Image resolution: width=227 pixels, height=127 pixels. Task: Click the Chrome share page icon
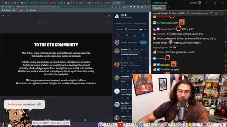[x=116, y=7]
